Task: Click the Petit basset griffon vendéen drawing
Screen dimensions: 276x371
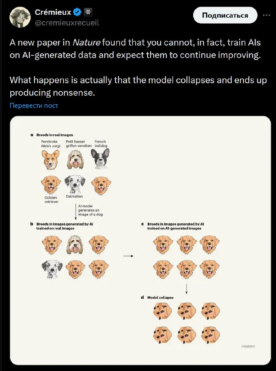Action: [75, 160]
